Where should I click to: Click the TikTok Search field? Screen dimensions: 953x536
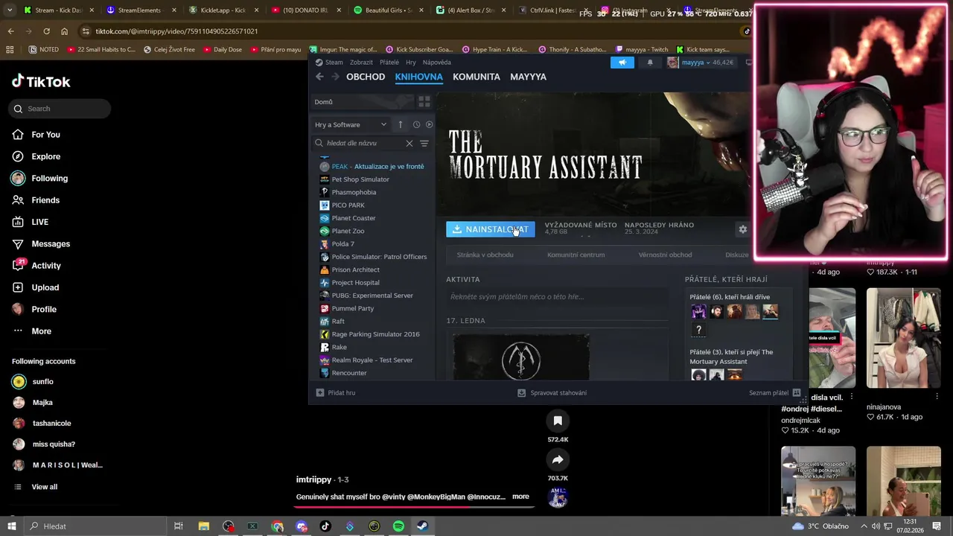[x=60, y=109]
